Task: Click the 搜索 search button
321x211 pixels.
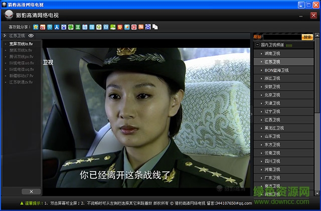Action: (x=307, y=37)
